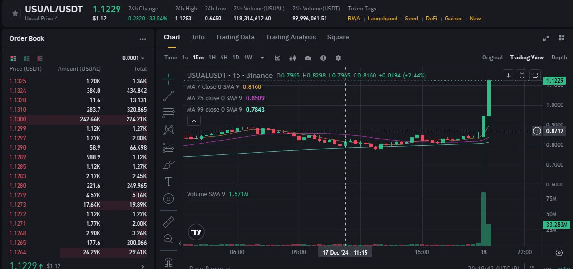This screenshot has width=573, height=269.
Task: Click the New token tag
Action: pos(475,19)
